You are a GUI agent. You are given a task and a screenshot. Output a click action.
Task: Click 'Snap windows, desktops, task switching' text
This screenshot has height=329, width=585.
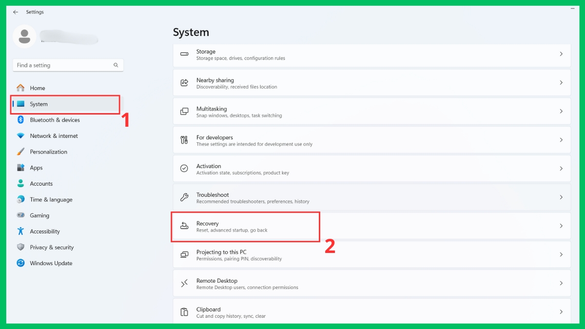coord(239,116)
